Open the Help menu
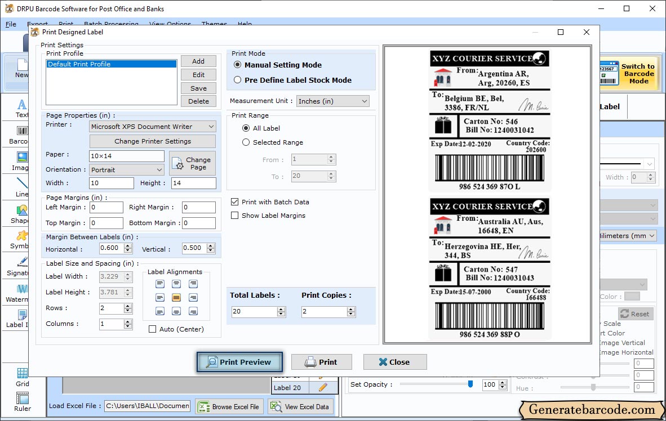 (245, 24)
